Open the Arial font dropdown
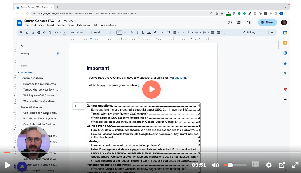Screen dimensions: 301x173 [101, 32]
